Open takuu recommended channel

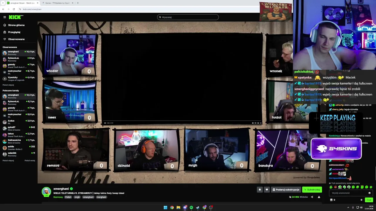tap(19, 135)
